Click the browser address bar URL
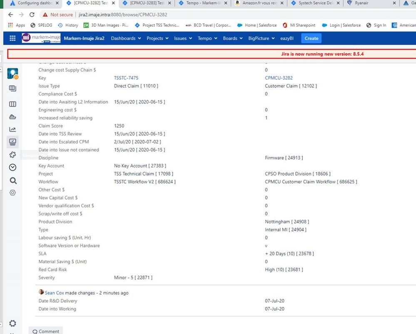Viewport: 416px width, 334px height. click(123, 15)
